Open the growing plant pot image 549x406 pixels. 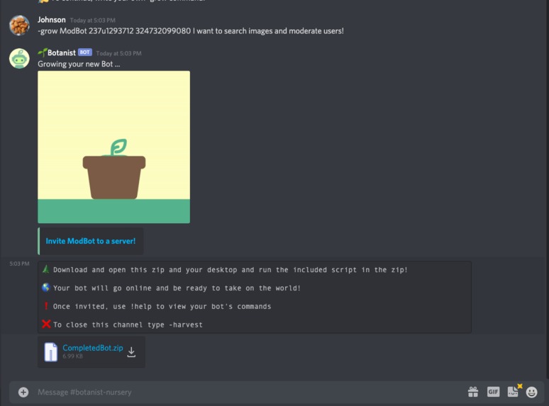click(x=113, y=147)
